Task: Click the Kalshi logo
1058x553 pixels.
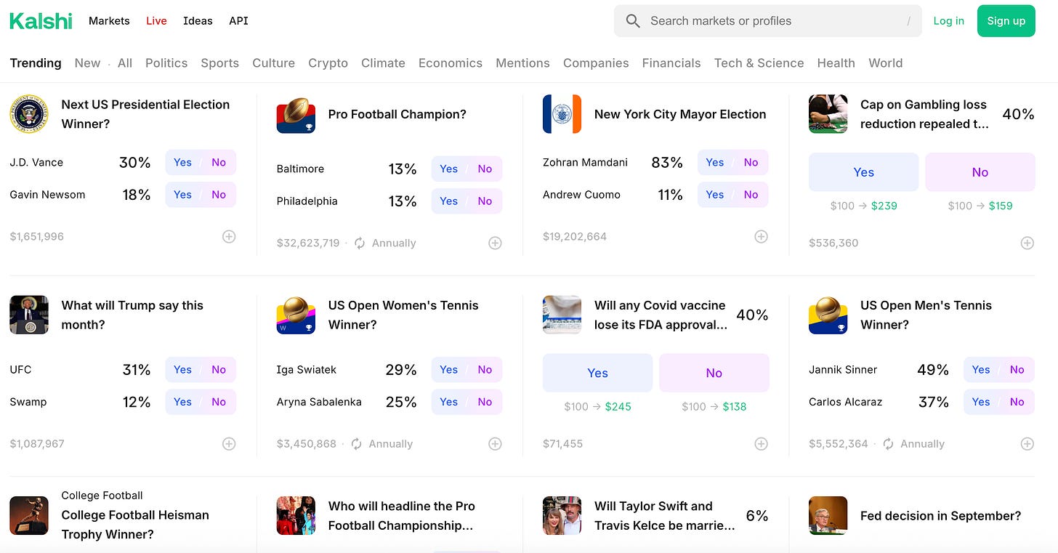Action: (x=41, y=21)
